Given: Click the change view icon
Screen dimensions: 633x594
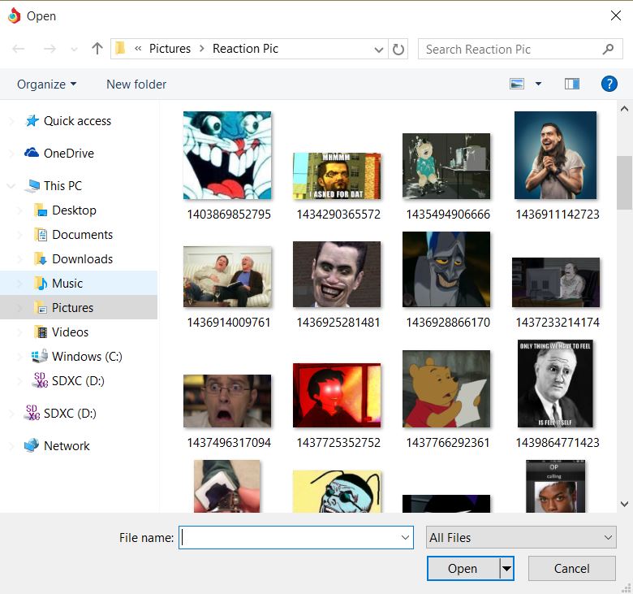Looking at the screenshot, I should click(517, 84).
